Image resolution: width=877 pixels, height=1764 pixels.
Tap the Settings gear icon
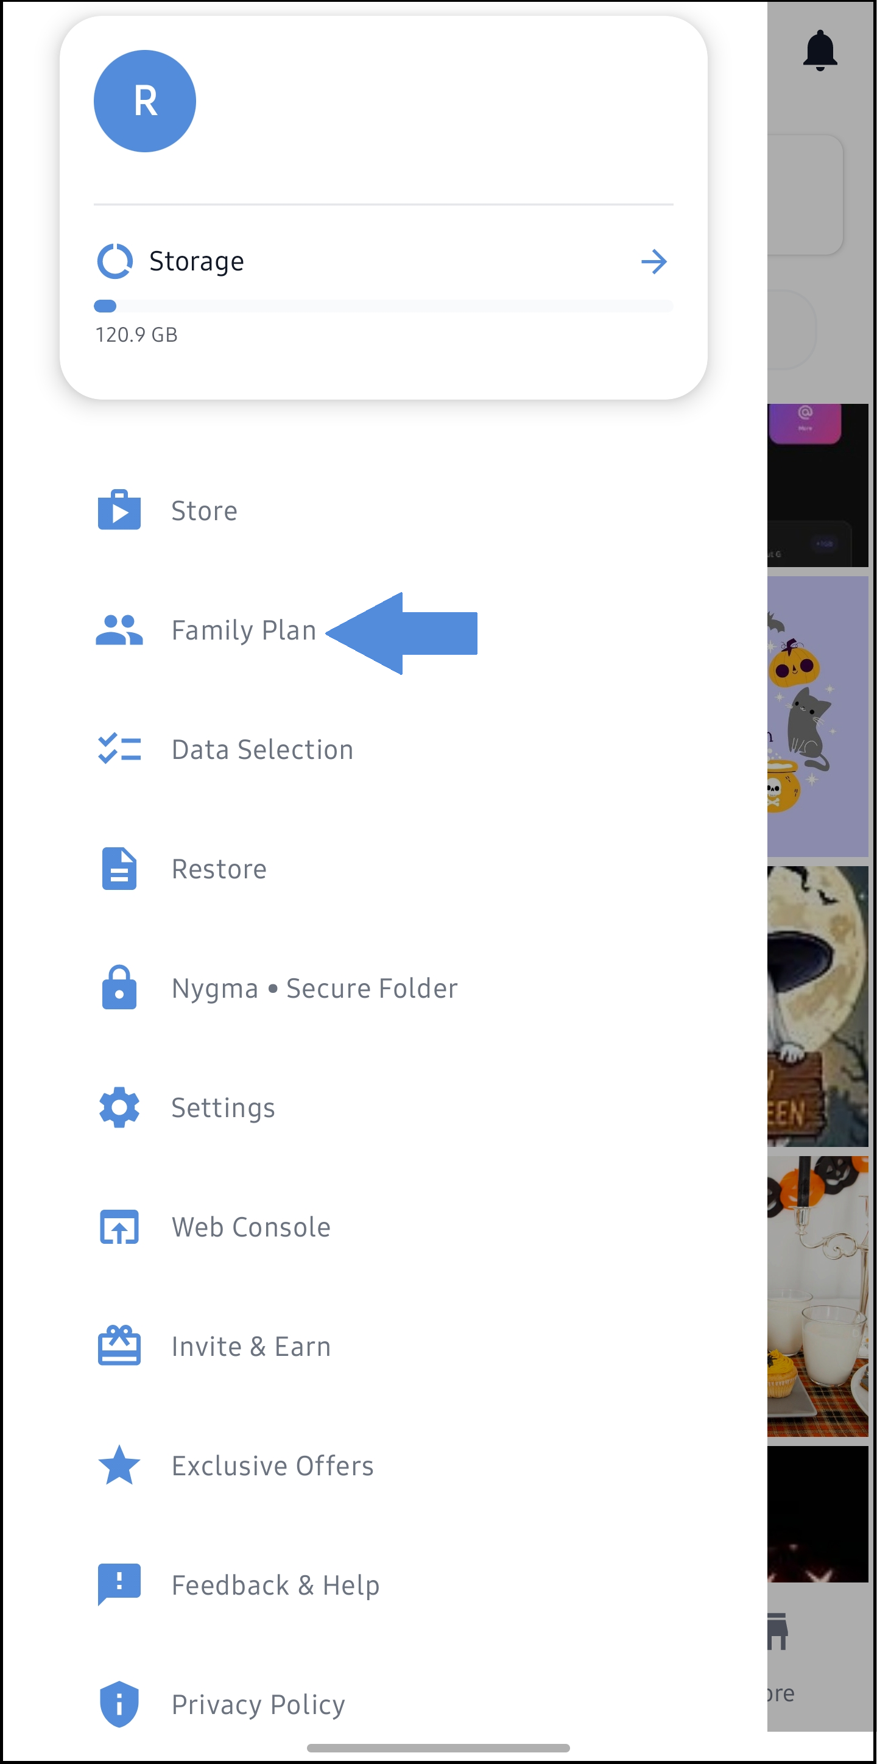[x=119, y=1107]
